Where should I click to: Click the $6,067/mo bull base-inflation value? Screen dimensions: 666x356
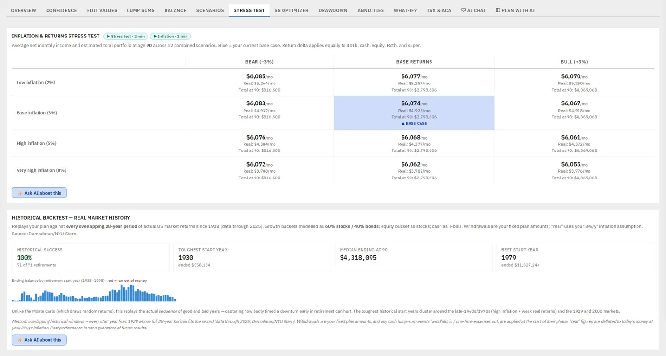(x=574, y=103)
